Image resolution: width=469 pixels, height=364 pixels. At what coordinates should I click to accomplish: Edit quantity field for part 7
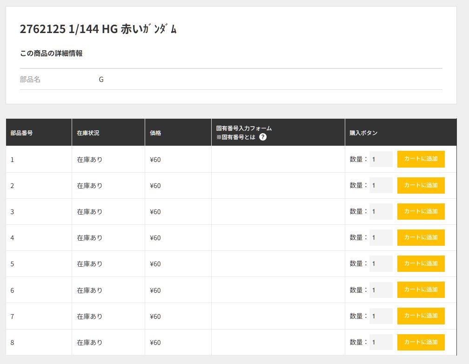click(x=381, y=316)
